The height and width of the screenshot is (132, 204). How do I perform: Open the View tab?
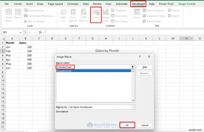tap(108, 4)
